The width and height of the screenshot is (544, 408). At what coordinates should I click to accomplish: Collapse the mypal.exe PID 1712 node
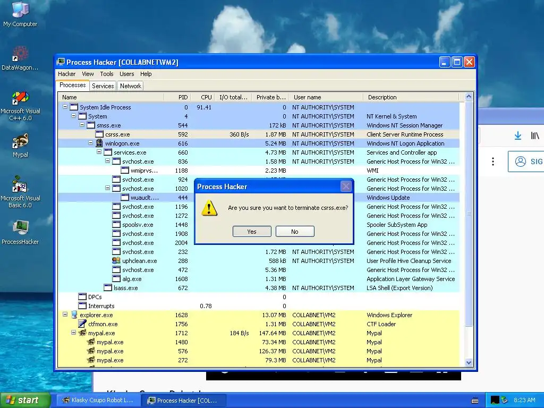tap(73, 333)
